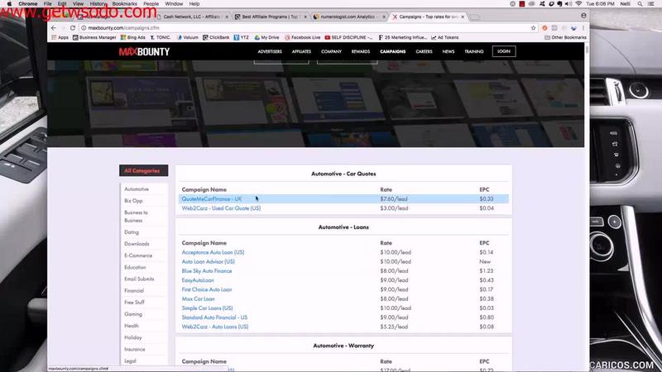Select the E-Commerce category
The width and height of the screenshot is (662, 372).
click(138, 255)
